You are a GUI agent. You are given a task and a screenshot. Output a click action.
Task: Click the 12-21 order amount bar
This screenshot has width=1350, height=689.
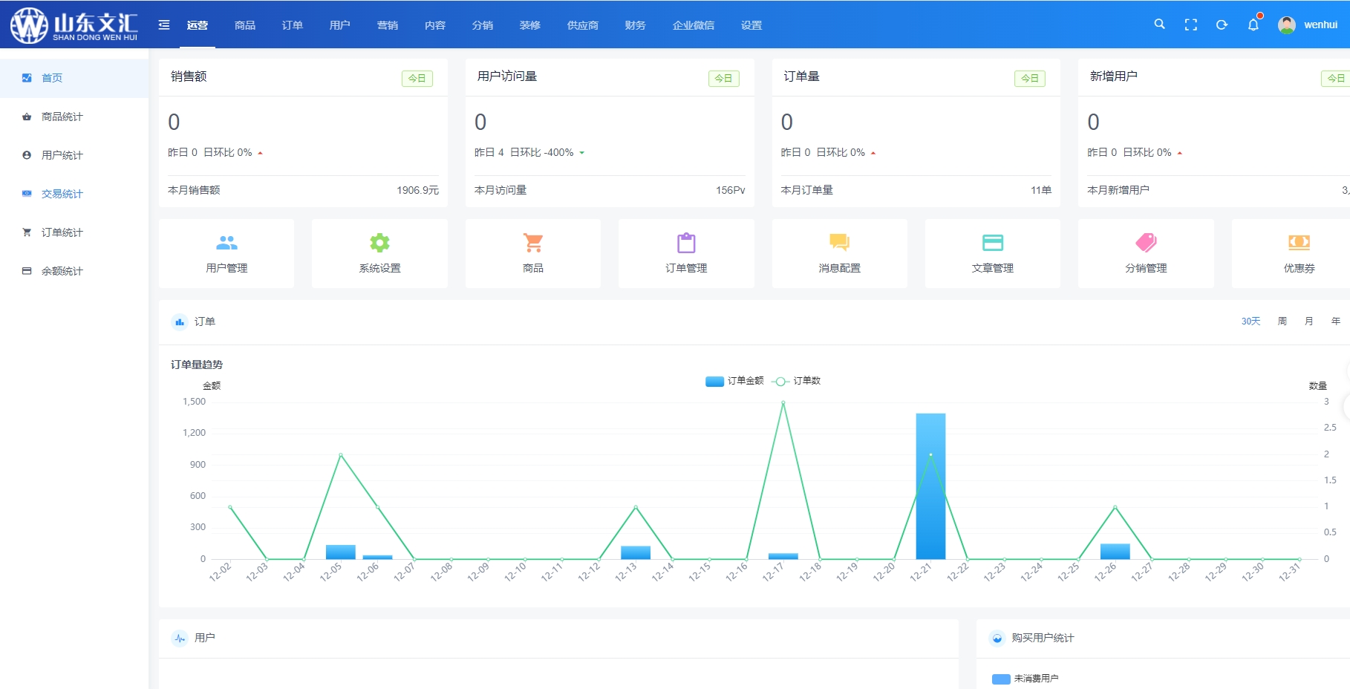point(930,486)
